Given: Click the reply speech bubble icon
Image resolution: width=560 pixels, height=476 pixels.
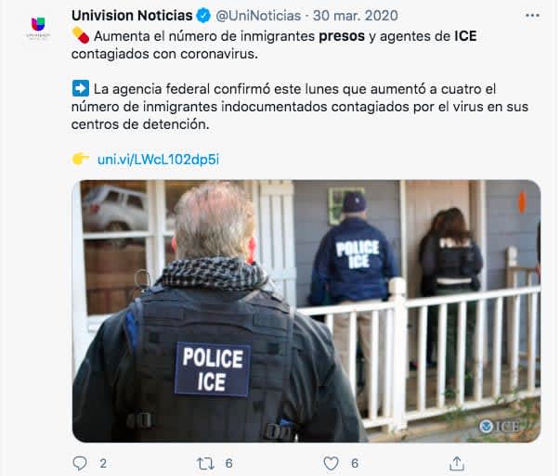Looking at the screenshot, I should (x=79, y=463).
